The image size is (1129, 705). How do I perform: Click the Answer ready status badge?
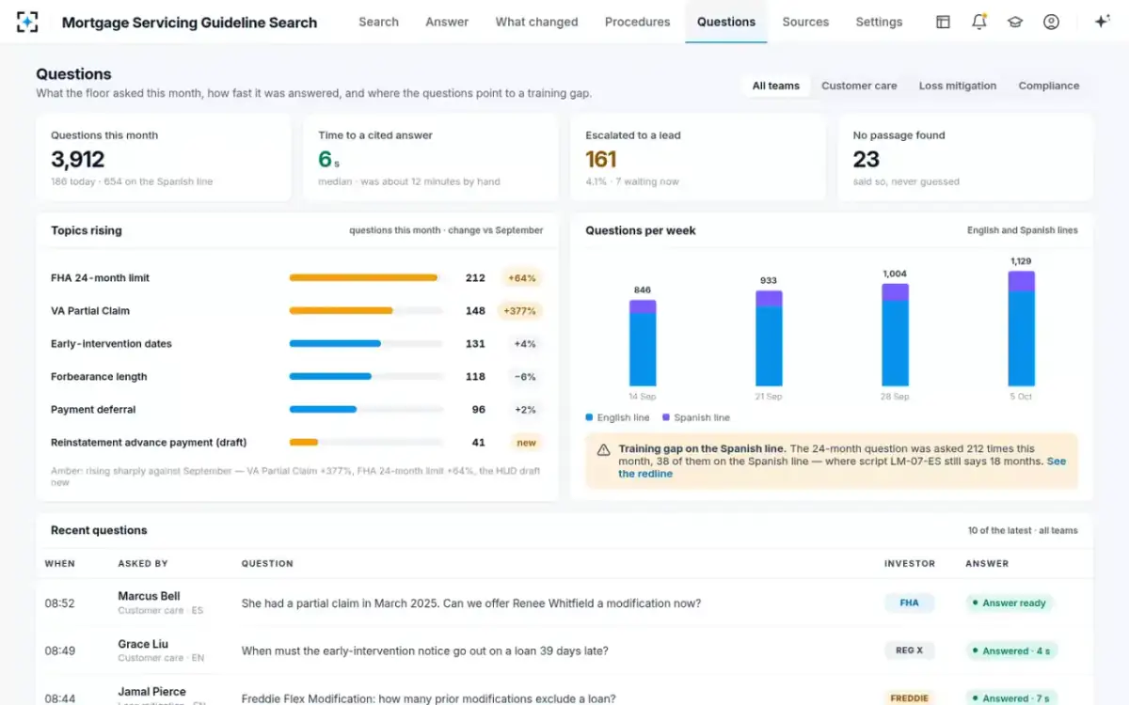(x=1010, y=603)
